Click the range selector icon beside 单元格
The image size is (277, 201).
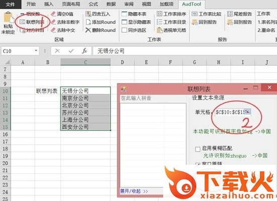[x=247, y=112]
